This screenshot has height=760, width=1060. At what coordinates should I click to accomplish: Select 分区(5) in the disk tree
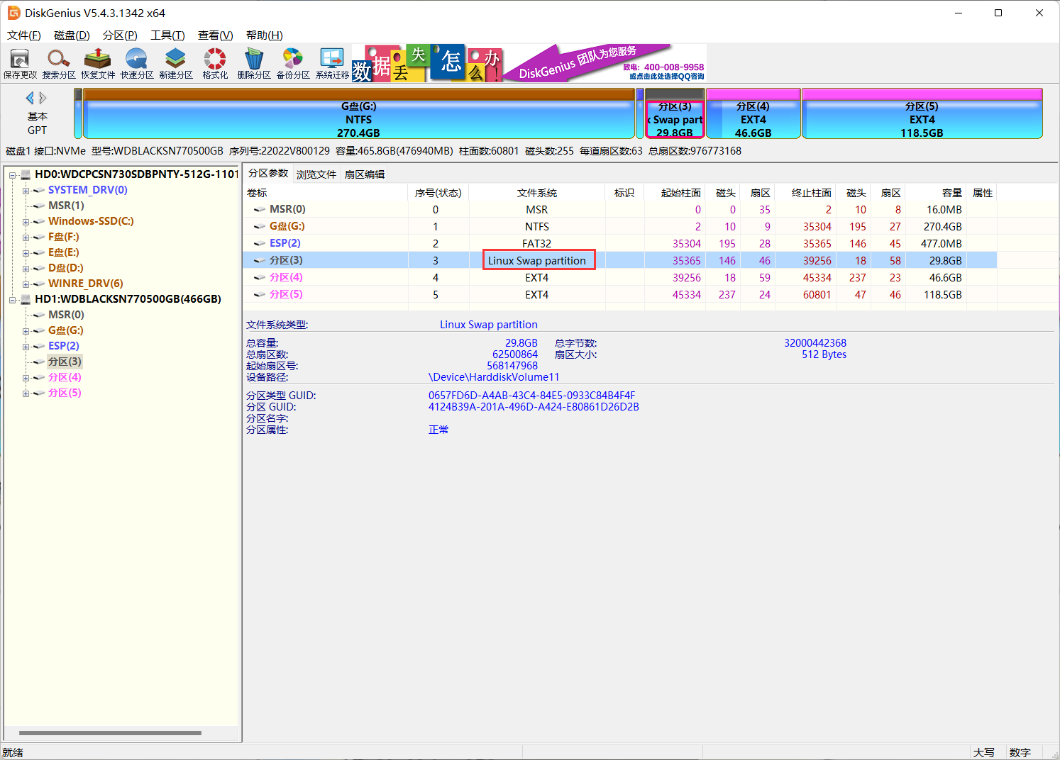(x=65, y=393)
